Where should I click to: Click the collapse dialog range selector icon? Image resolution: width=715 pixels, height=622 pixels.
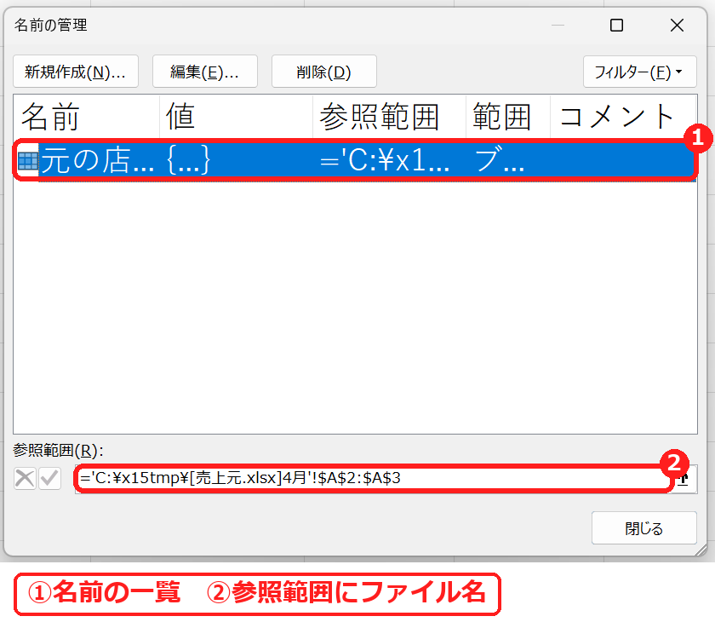click(x=684, y=479)
